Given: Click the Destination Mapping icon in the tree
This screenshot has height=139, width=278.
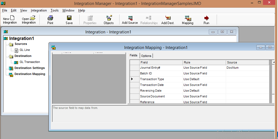Looking at the screenshot, I should point(11,74).
